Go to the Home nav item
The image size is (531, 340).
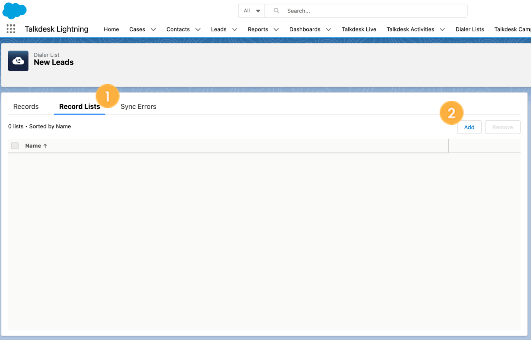pyautogui.click(x=111, y=29)
